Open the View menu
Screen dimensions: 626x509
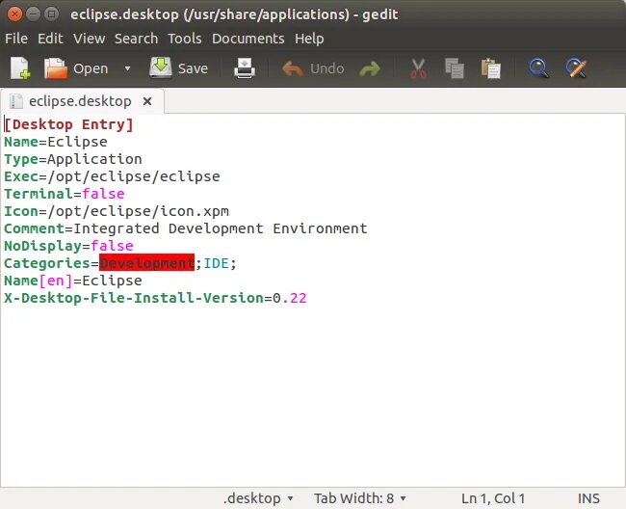click(x=89, y=39)
